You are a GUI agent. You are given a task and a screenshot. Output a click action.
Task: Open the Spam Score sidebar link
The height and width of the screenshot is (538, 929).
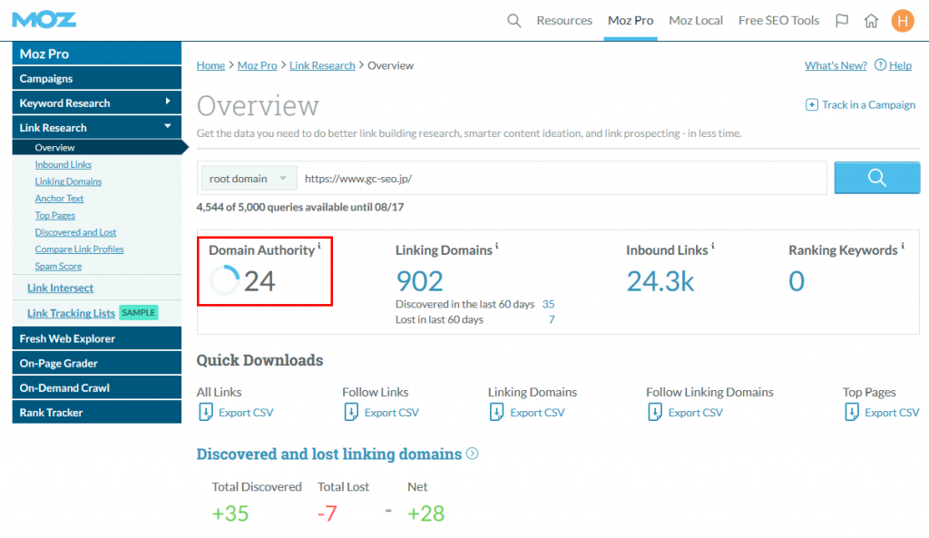coord(58,266)
